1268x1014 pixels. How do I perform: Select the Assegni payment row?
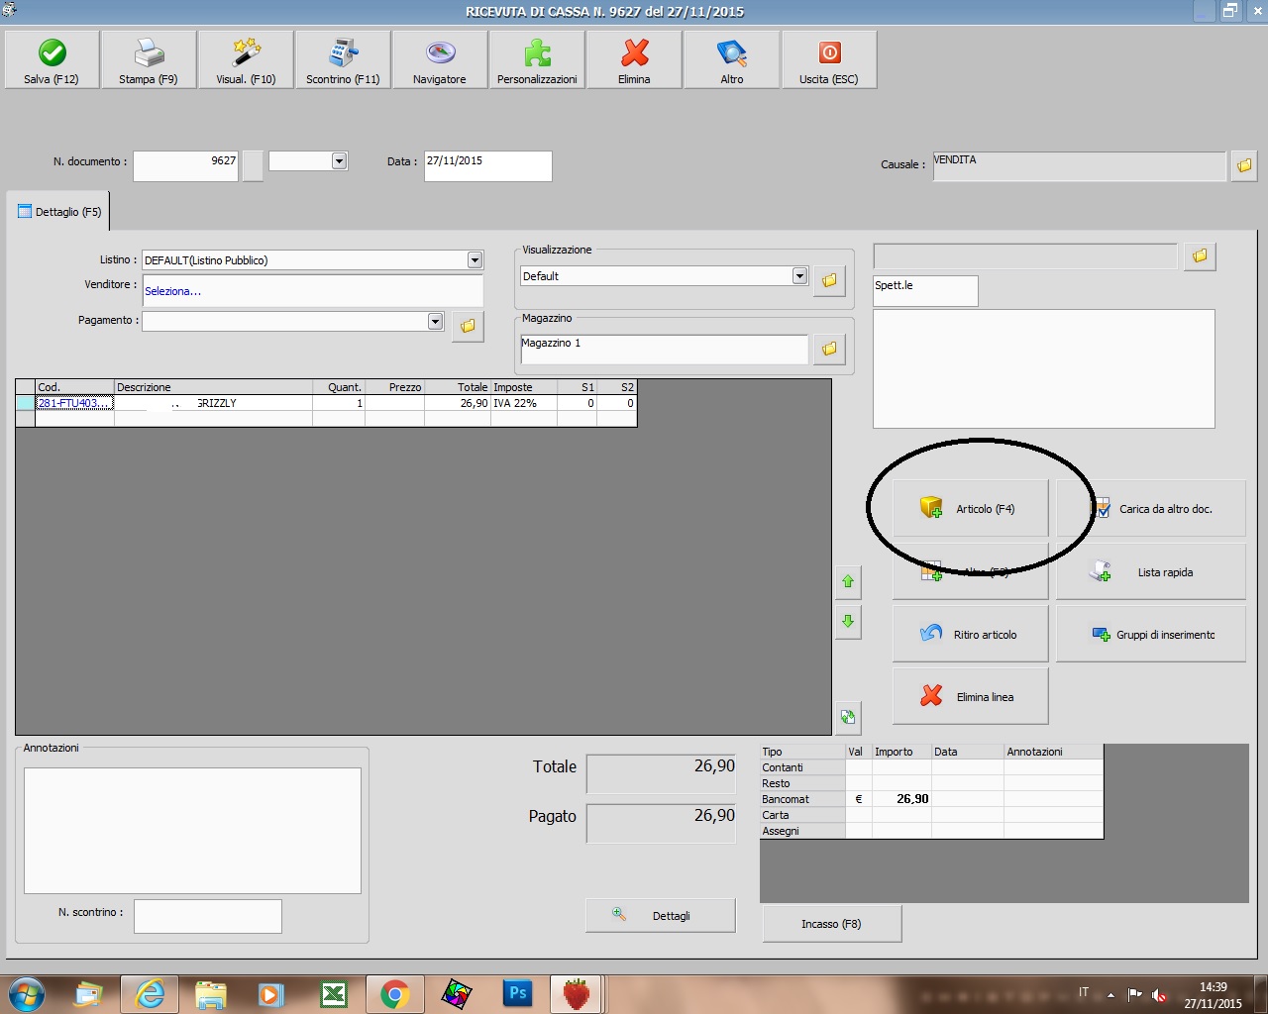931,831
